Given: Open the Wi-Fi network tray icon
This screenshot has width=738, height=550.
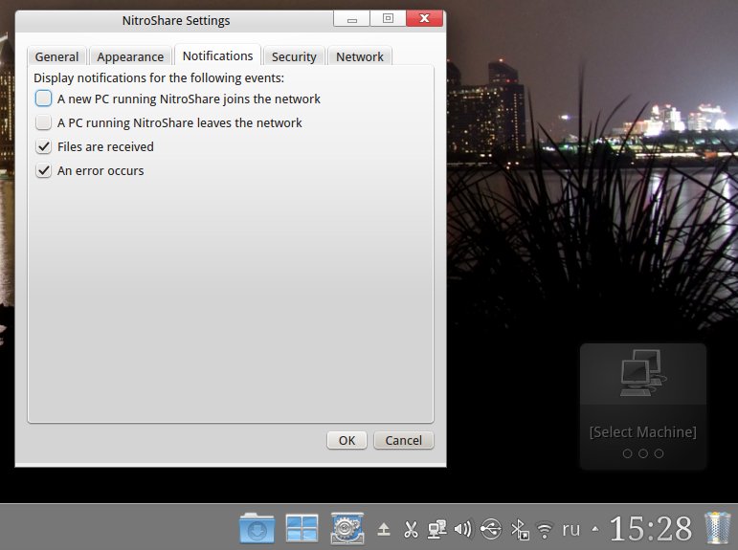Looking at the screenshot, I should (545, 530).
